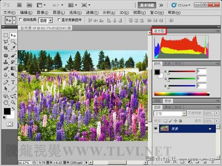Open the 文件(F) menu

9,12
